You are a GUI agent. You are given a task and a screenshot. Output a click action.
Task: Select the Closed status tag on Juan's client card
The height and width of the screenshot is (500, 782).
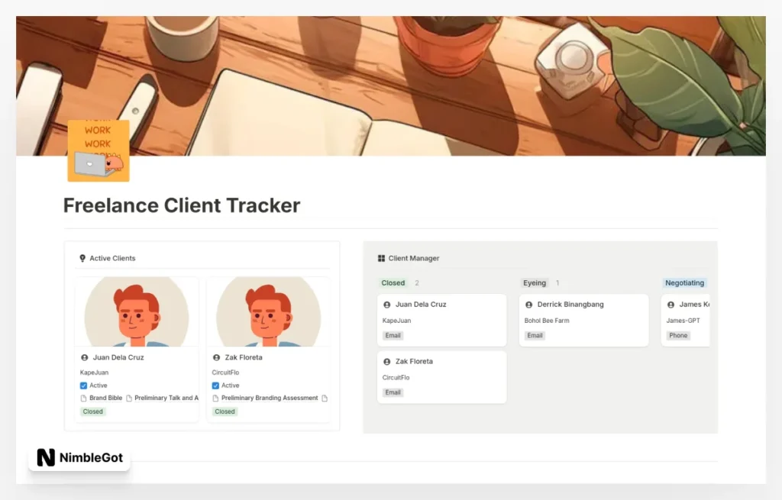[x=92, y=411]
